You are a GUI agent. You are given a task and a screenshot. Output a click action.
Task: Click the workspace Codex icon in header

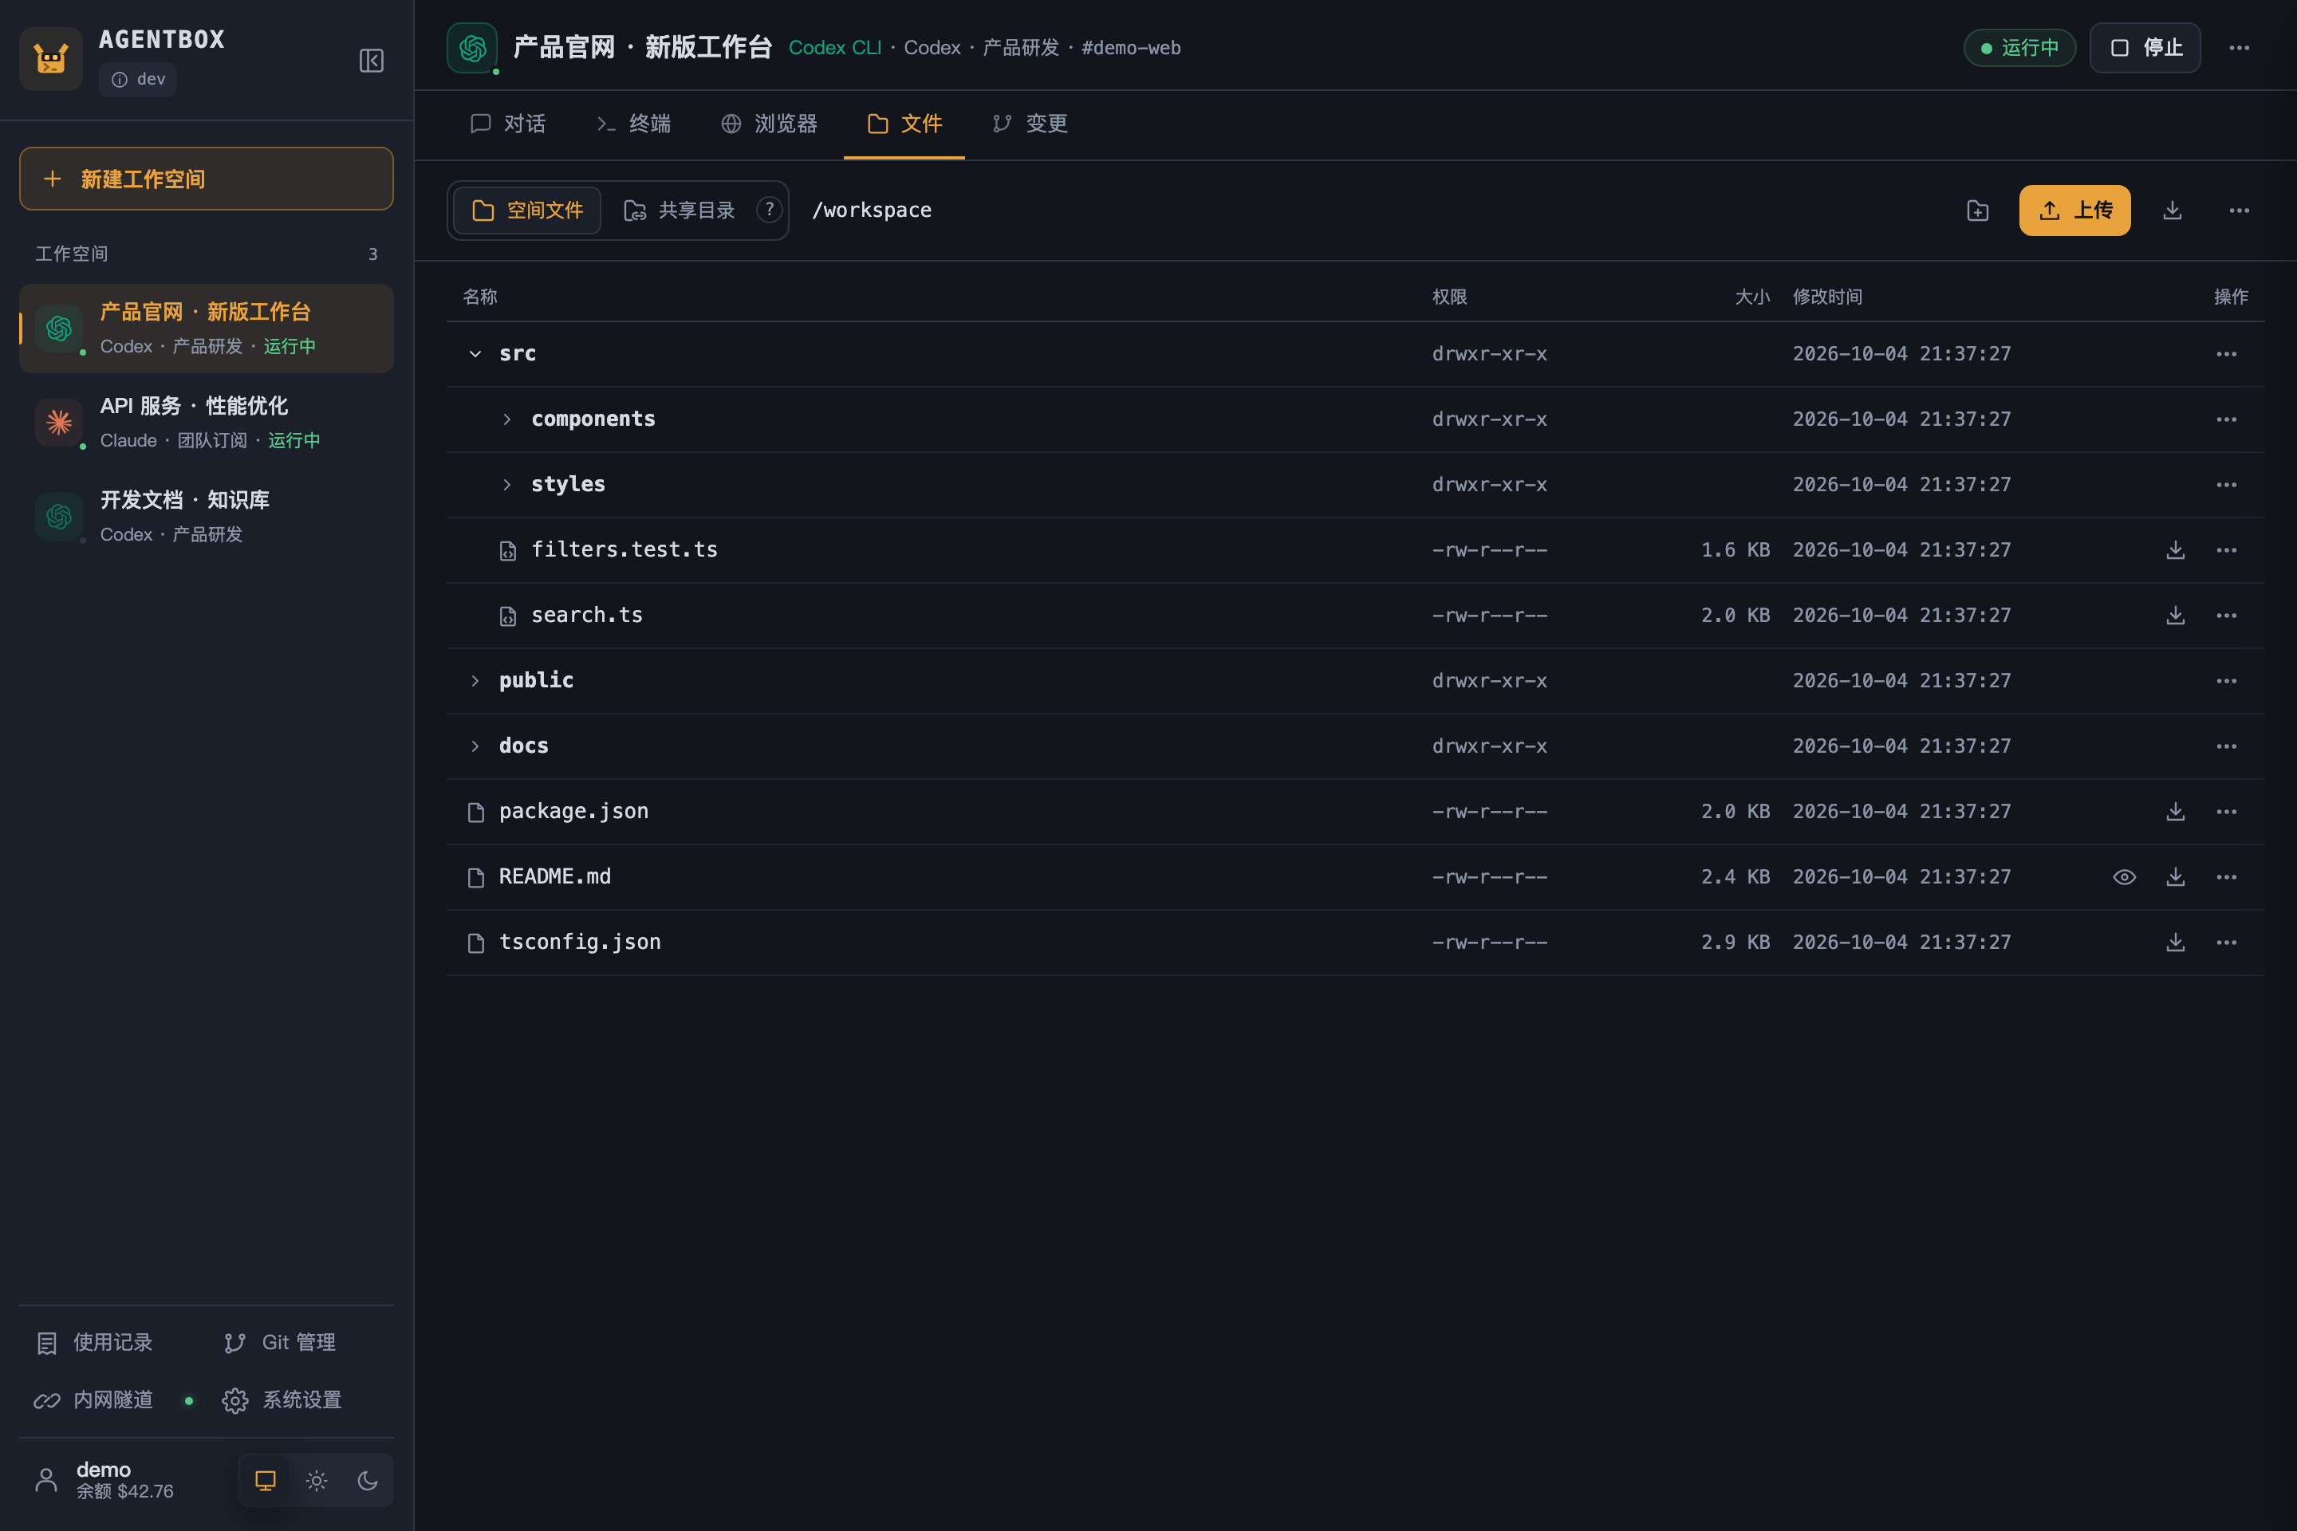(471, 48)
